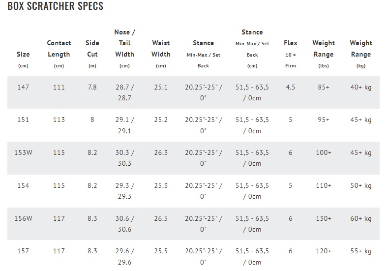Click the Side Cut column header
387x271 pixels.
tap(92, 54)
